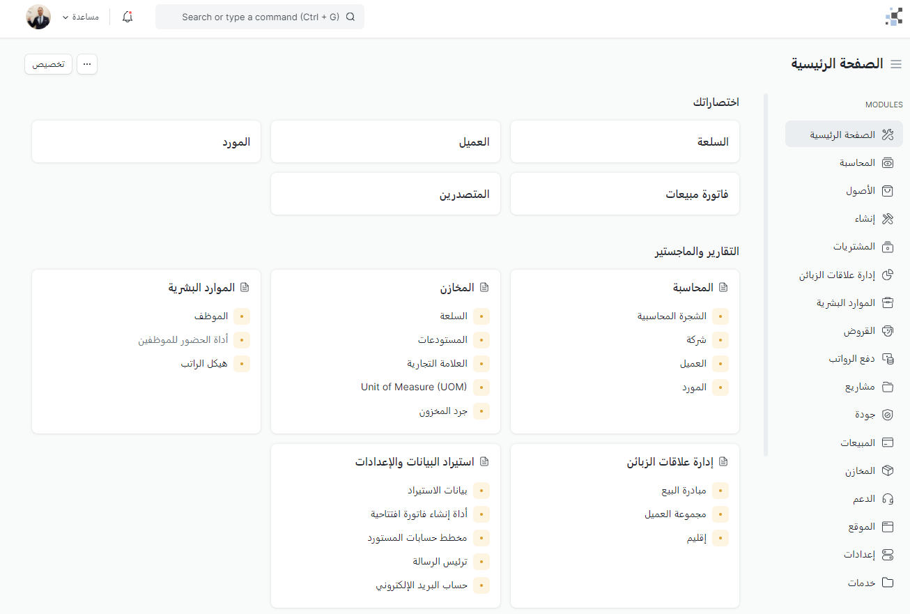Open the مساعدة help dropdown
The image size is (910, 614).
81,17
